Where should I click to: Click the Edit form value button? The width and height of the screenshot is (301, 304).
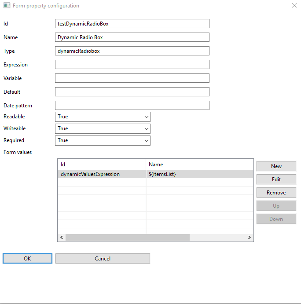(276, 179)
